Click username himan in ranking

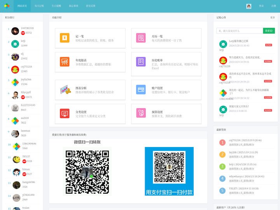coord(26,169)
